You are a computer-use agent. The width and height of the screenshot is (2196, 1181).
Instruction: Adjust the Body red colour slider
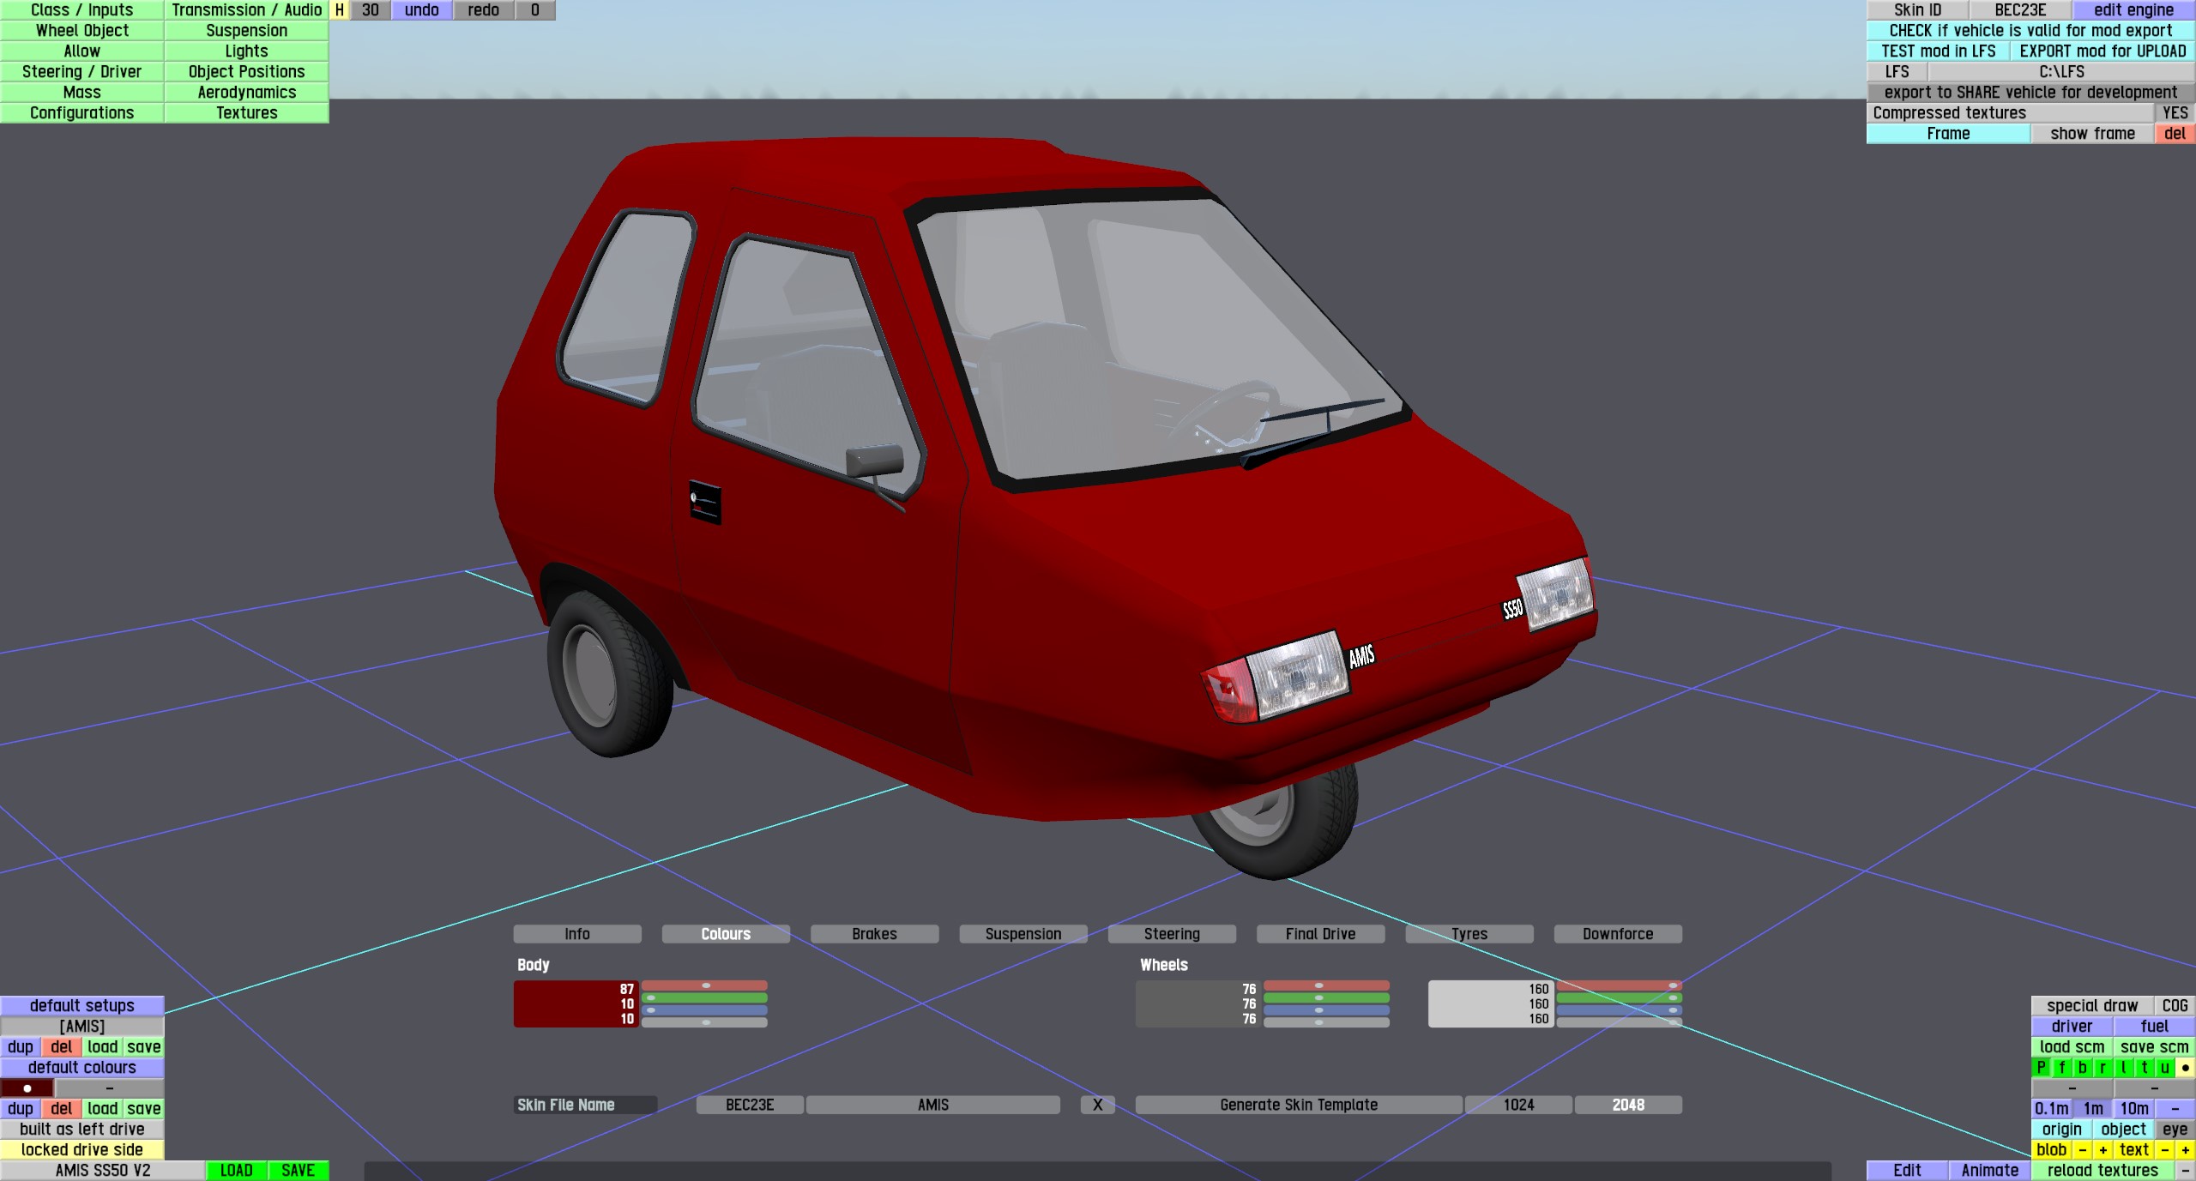[x=704, y=986]
